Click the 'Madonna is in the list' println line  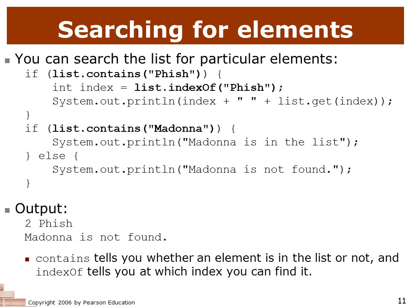pos(205,142)
